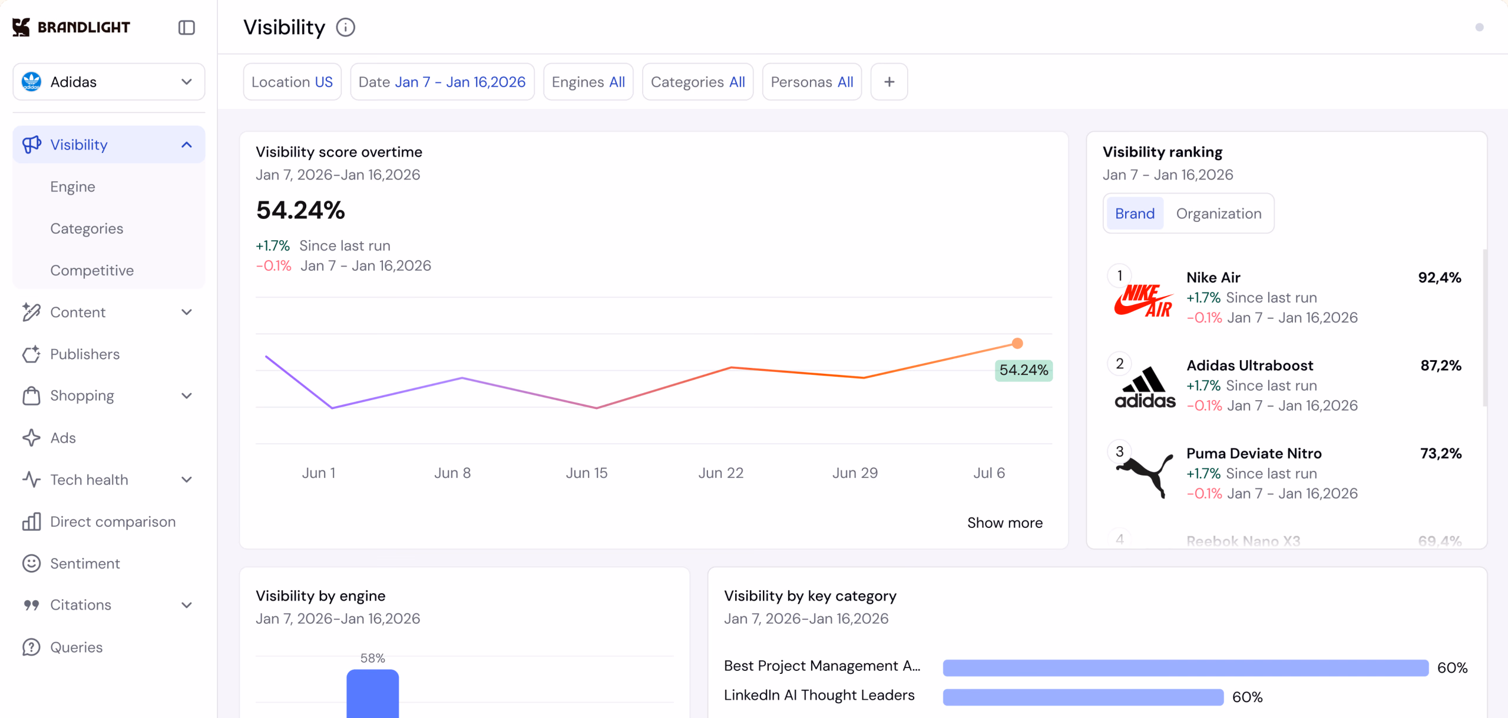Collapse the sidebar panel toggle icon

coord(187,28)
